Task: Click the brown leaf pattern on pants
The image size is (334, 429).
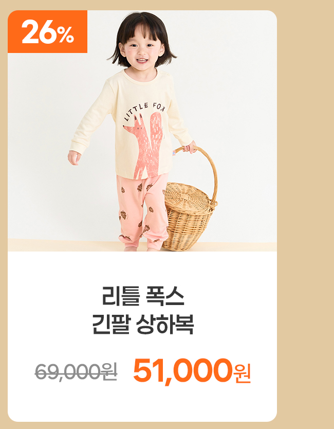Action: click(x=123, y=216)
